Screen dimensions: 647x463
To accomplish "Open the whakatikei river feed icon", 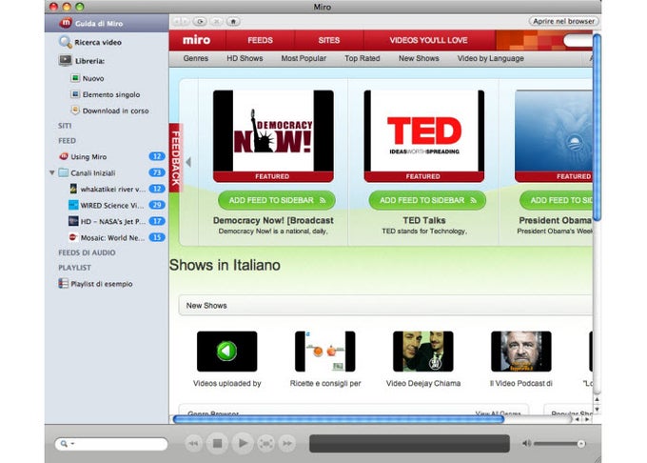I will point(73,189).
